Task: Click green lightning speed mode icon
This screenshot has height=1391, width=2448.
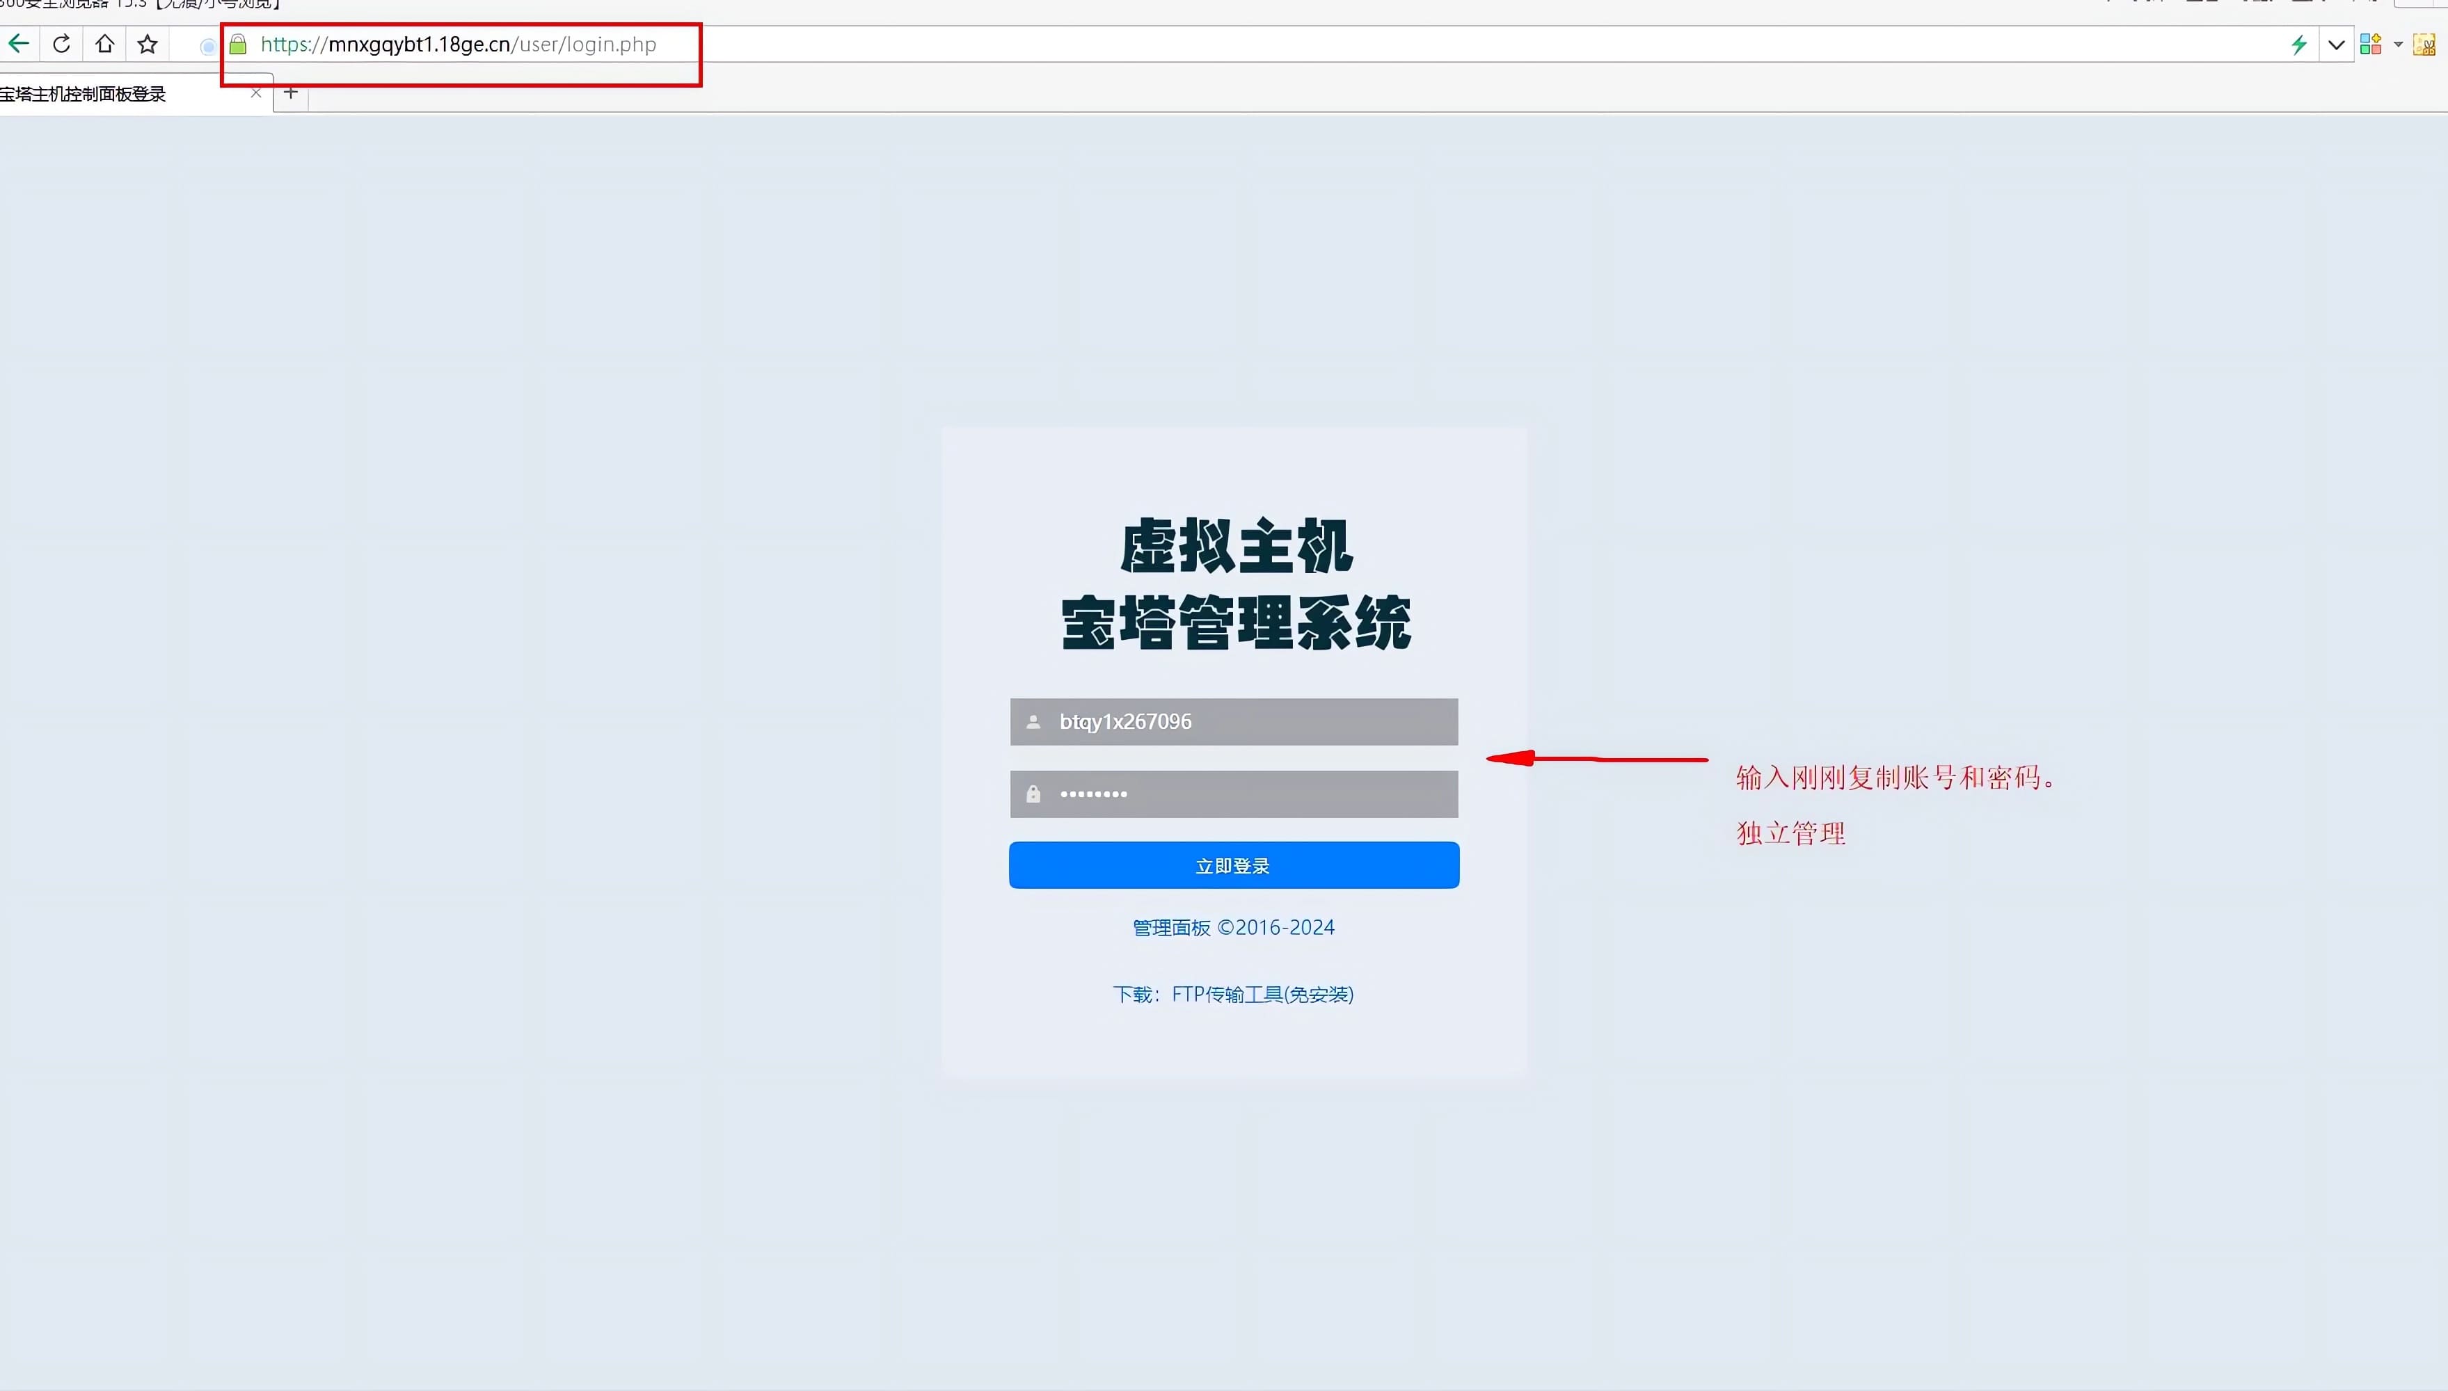Action: [2299, 44]
